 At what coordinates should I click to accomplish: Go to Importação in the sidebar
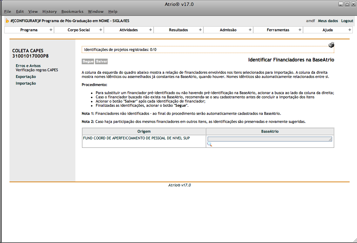[x=26, y=83]
